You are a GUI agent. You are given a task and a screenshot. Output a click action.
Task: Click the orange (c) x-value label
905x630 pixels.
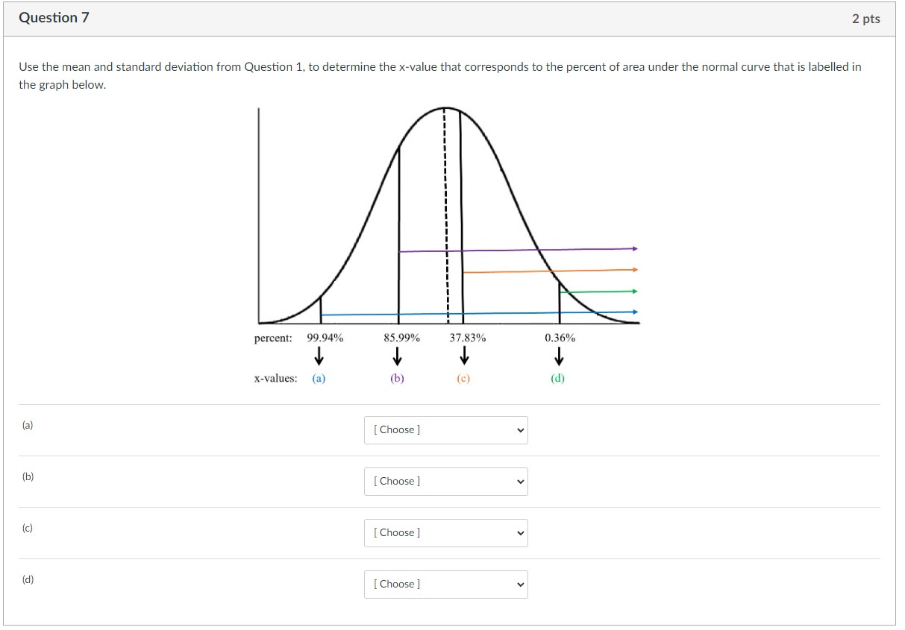[462, 378]
